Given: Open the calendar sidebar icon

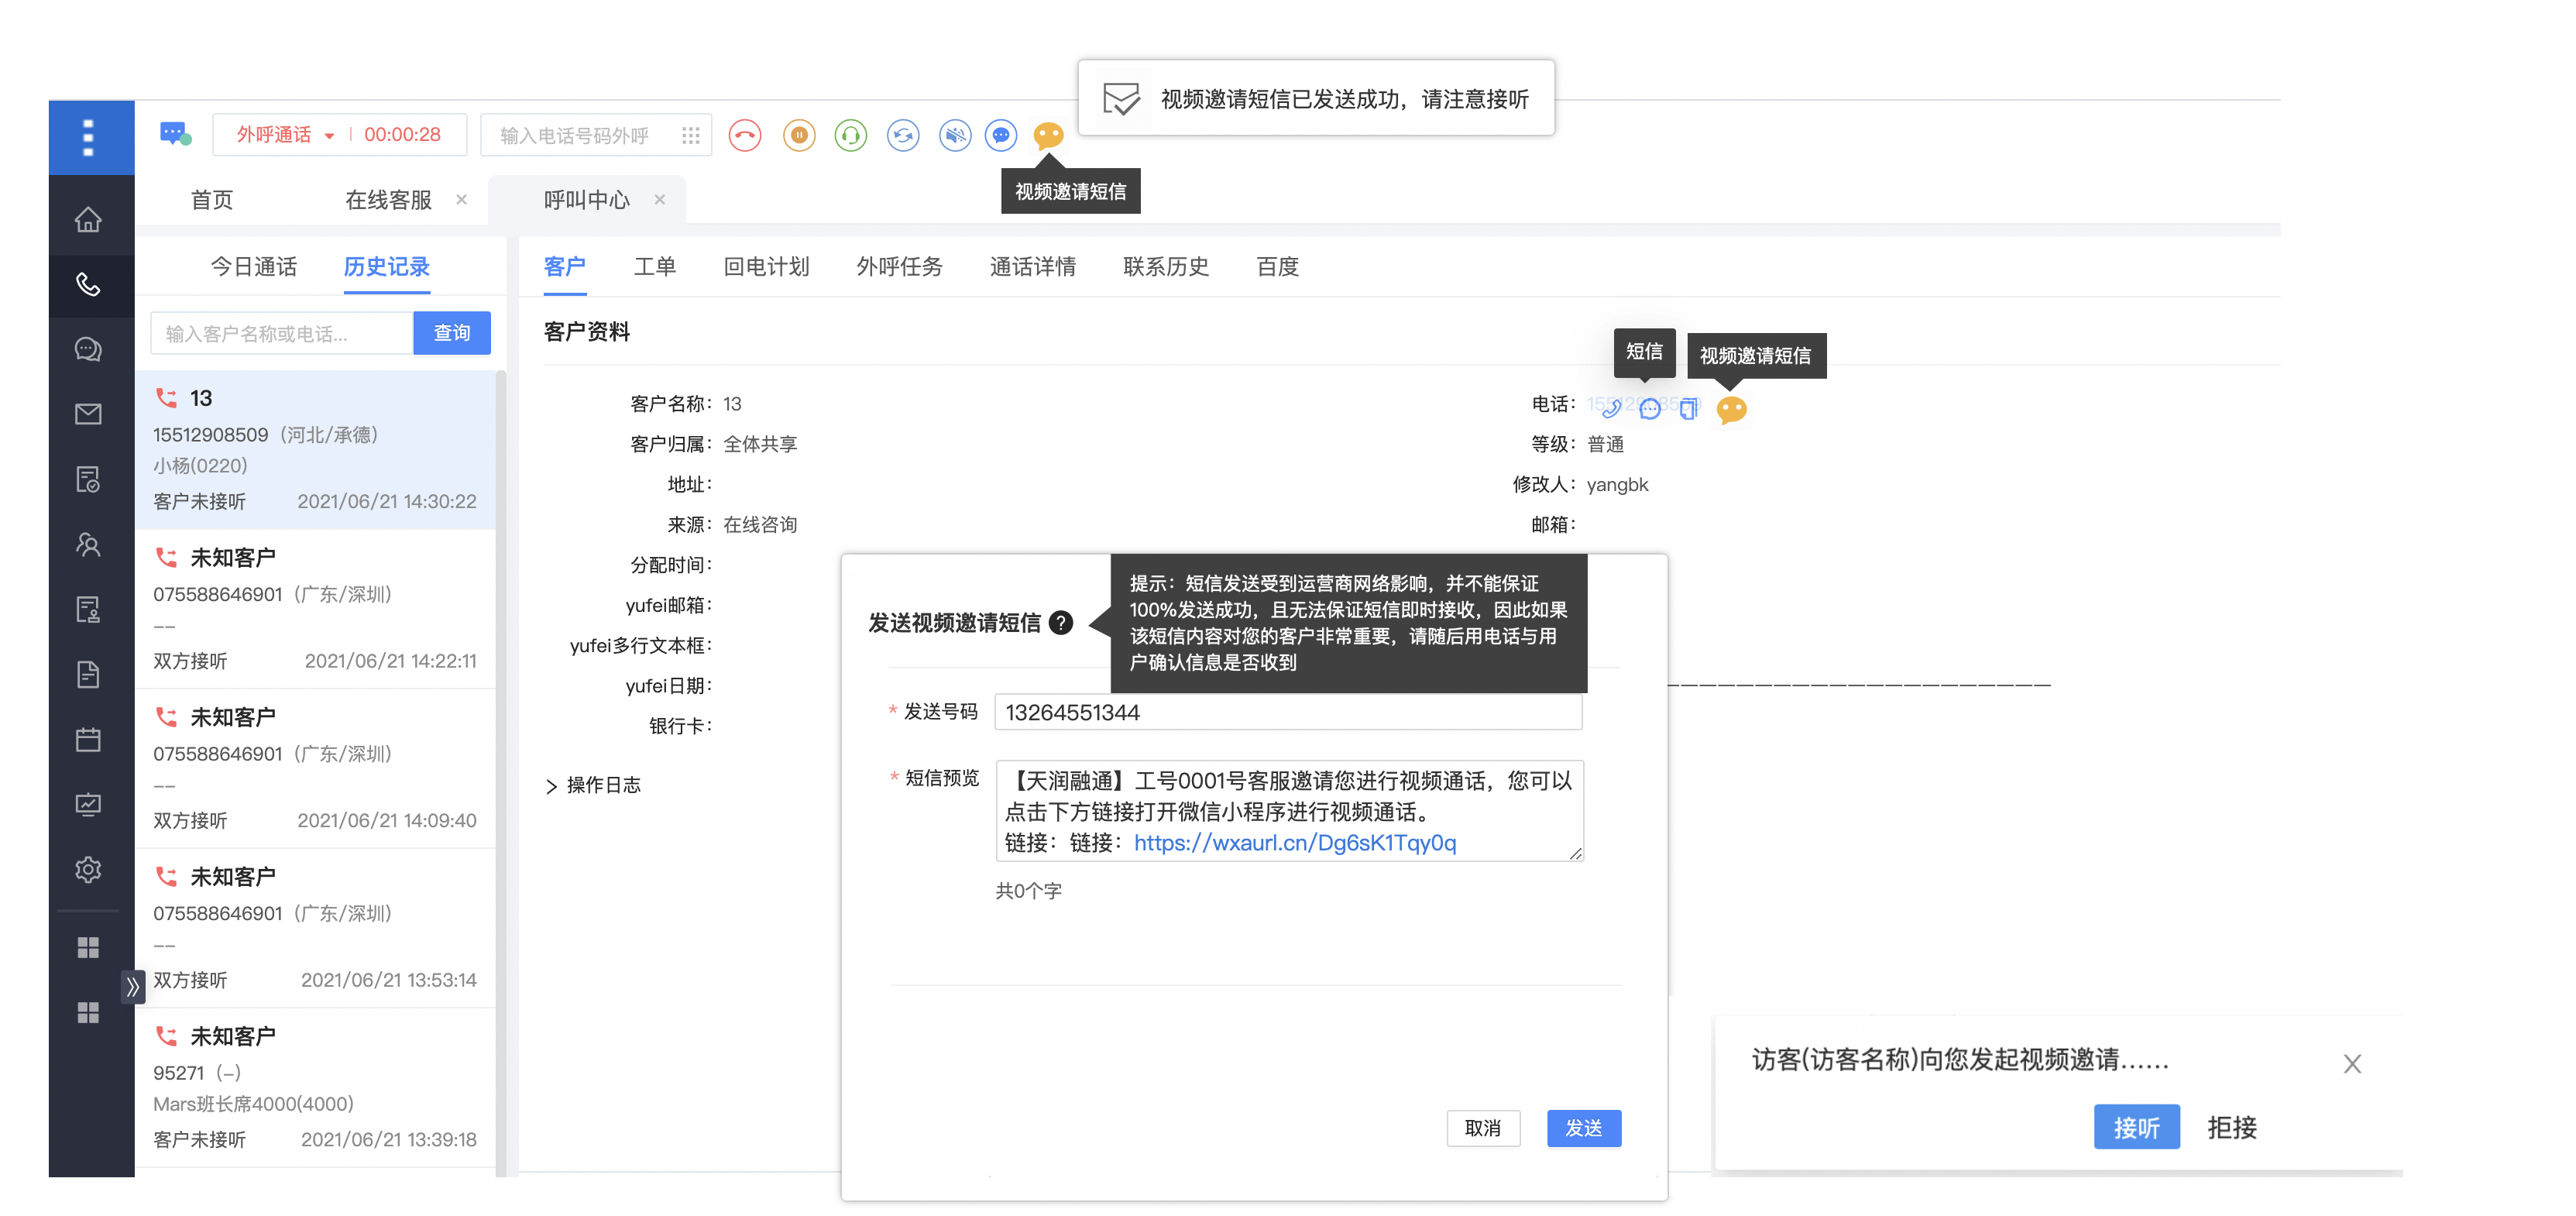Looking at the screenshot, I should coord(88,739).
